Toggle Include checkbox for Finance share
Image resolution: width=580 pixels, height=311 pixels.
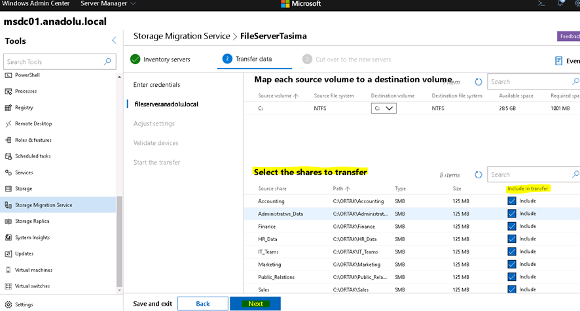(x=512, y=226)
